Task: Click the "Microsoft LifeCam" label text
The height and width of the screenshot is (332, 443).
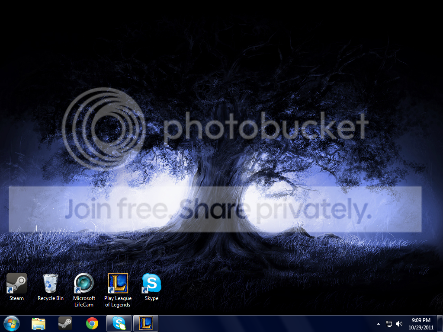Action: pyautogui.click(x=84, y=301)
